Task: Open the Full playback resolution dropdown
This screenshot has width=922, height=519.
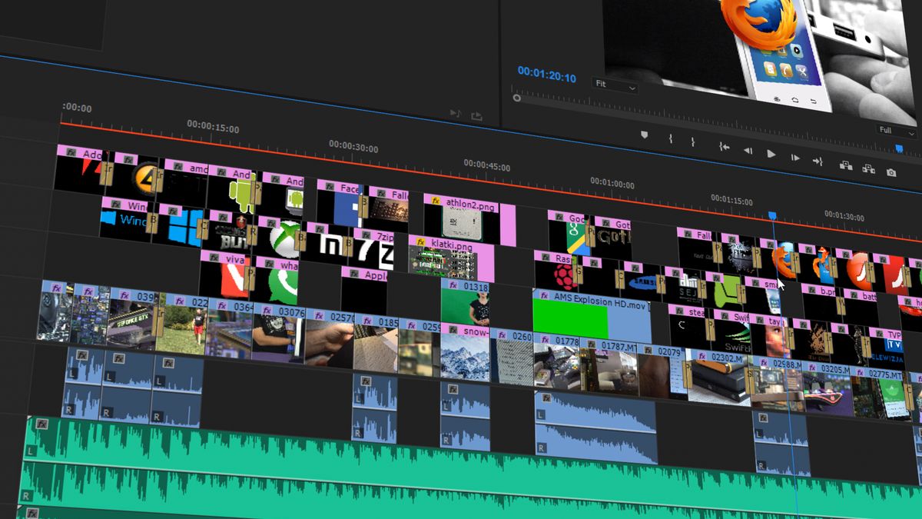Action: 897,131
